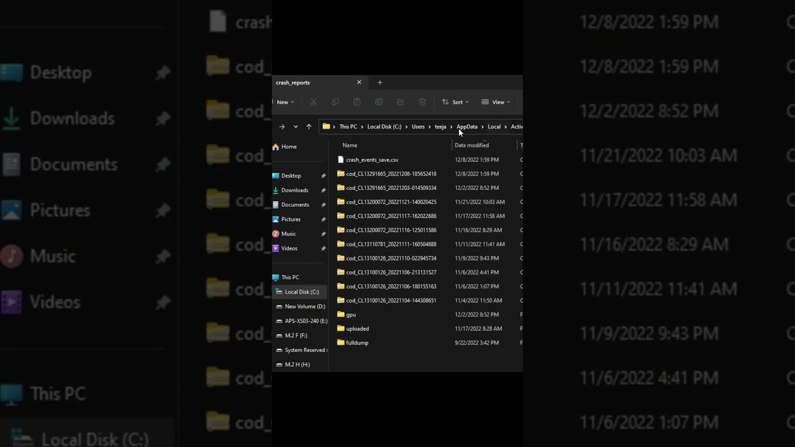Open the View dropdown menu
This screenshot has width=795, height=447.
496,102
